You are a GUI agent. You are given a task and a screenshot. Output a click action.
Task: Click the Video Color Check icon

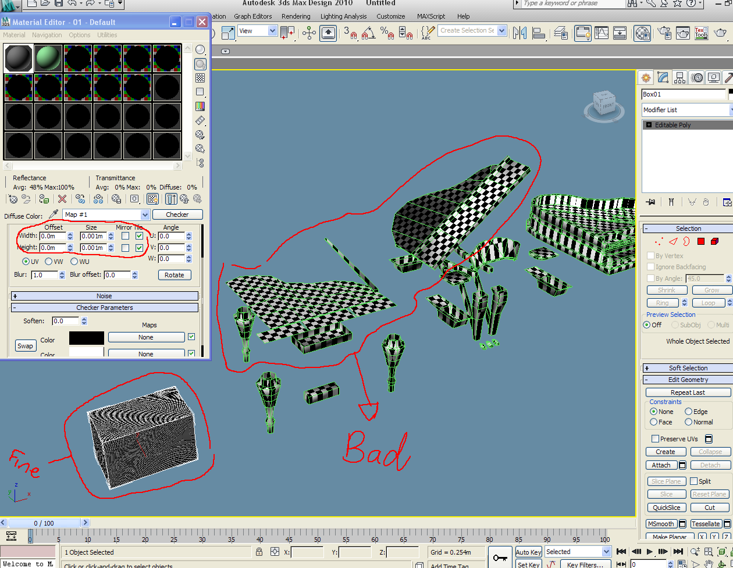click(x=200, y=106)
